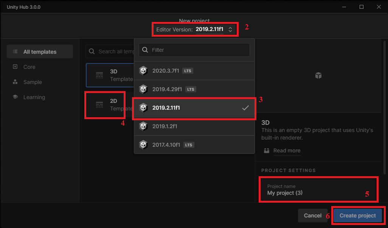Image resolution: width=388 pixels, height=228 pixels.
Task: Close the Unity Hub window
Action: coord(379,7)
